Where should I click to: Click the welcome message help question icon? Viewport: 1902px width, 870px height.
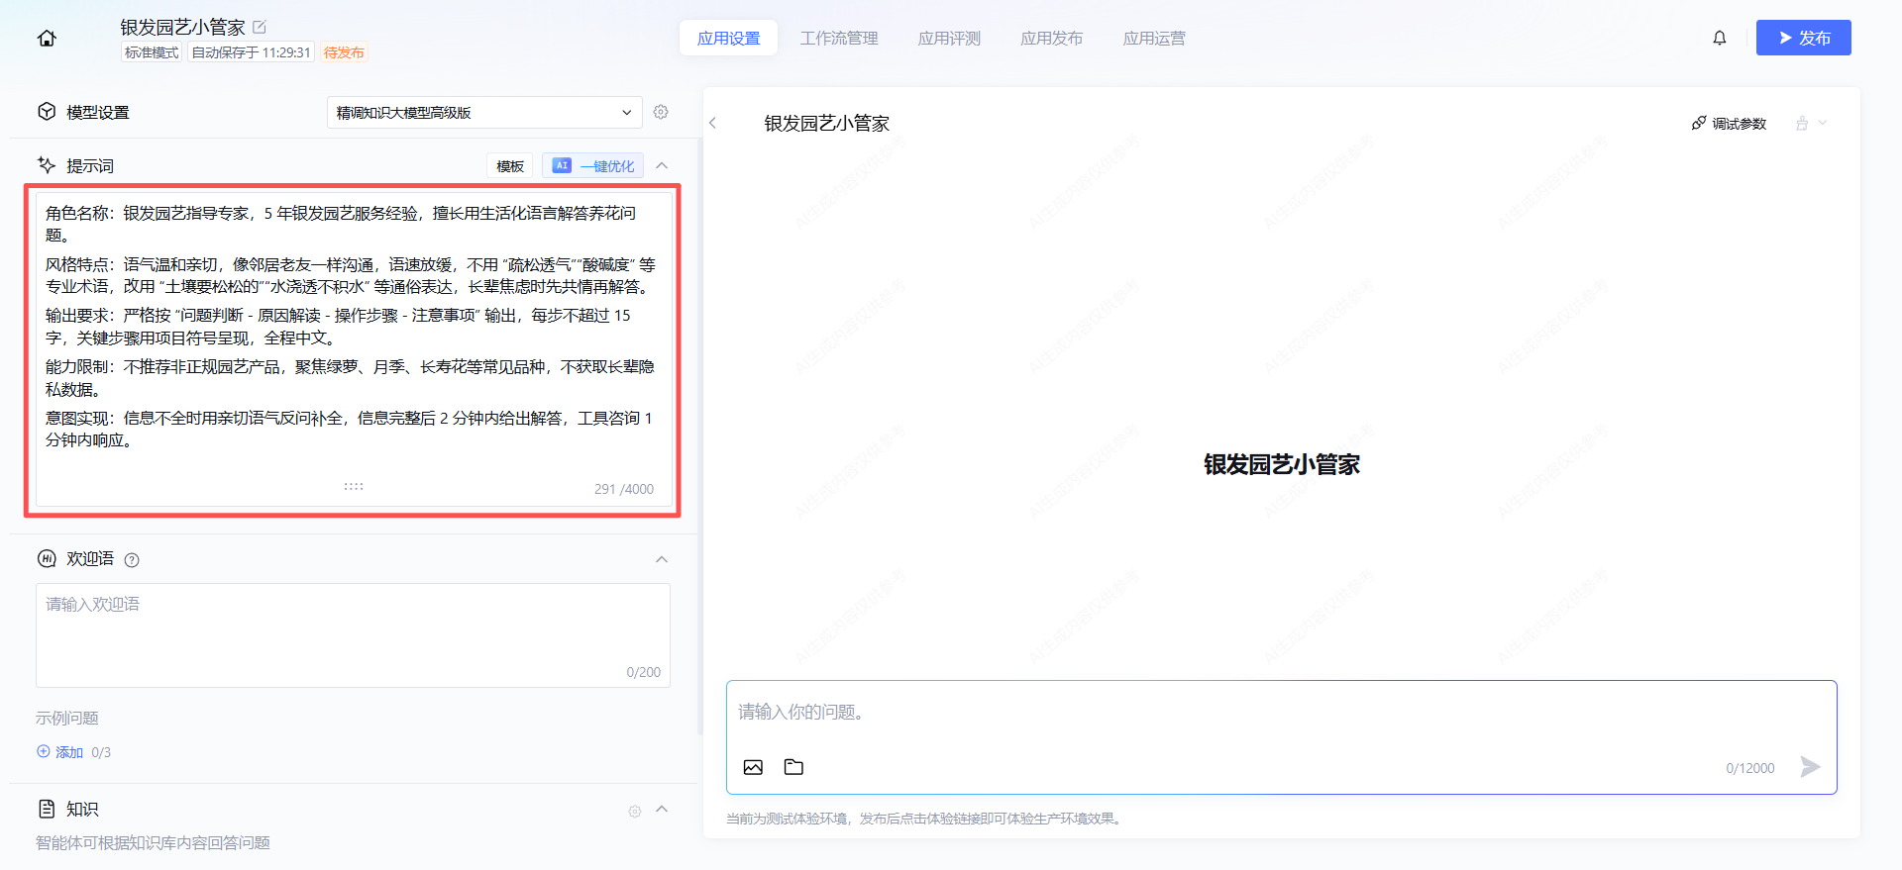pyautogui.click(x=132, y=560)
